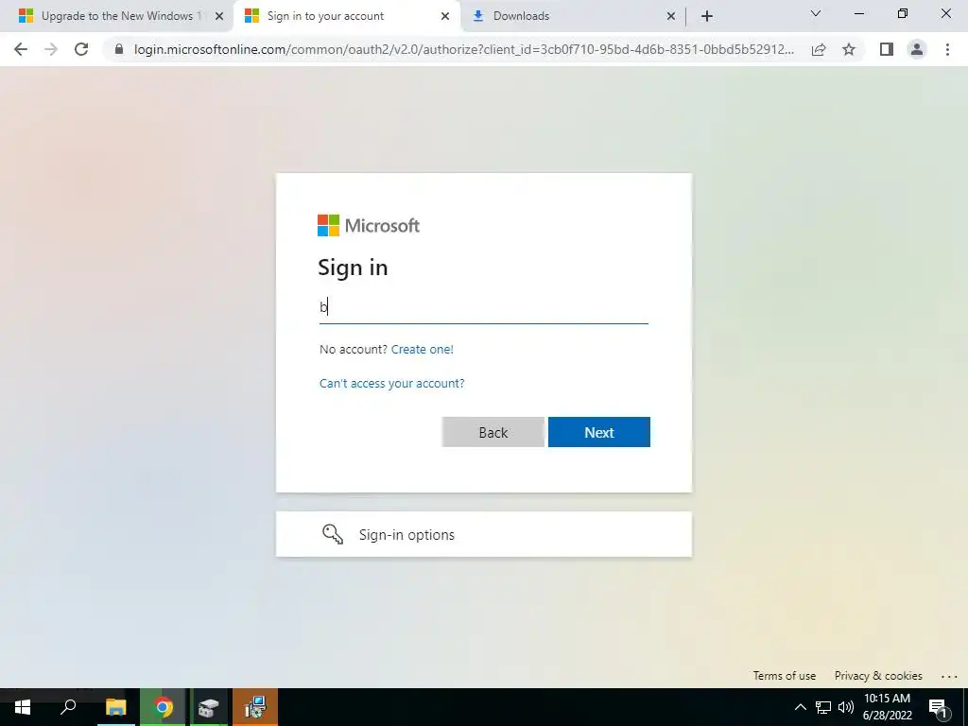
Task: Bookmark this page with star icon
Action: [849, 49]
